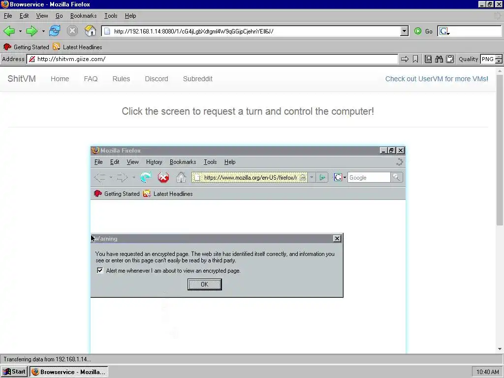Expand the inner Firefox URL dropdown arrow
Screen dimensions: 504x378
point(312,177)
